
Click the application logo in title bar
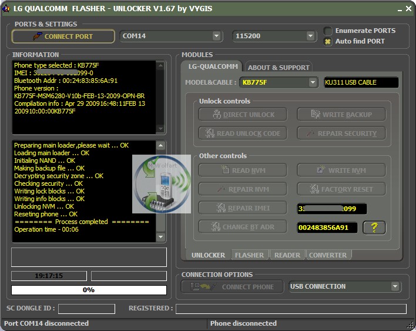(x=6, y=8)
